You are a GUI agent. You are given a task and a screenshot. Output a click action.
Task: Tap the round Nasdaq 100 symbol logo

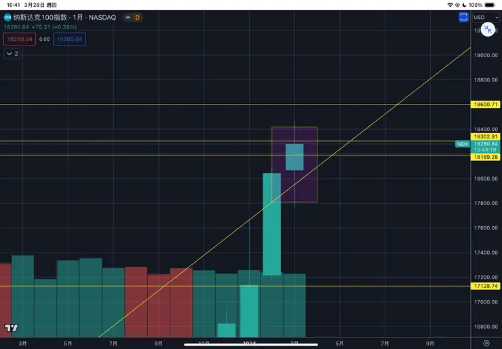coord(7,17)
